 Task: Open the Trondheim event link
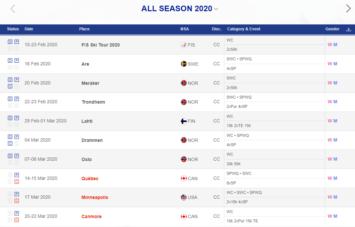tap(93, 102)
